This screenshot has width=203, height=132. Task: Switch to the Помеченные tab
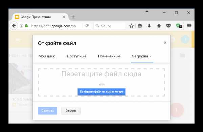click(109, 56)
